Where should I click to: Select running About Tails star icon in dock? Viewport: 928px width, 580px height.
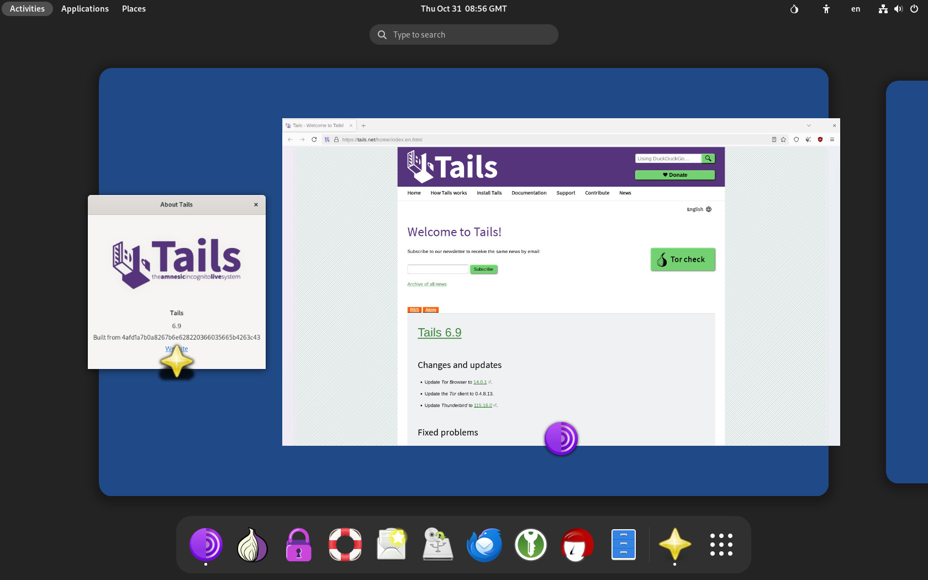pos(674,545)
